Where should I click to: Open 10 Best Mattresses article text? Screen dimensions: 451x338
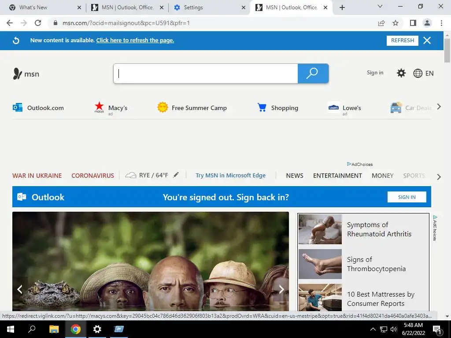pos(381,299)
